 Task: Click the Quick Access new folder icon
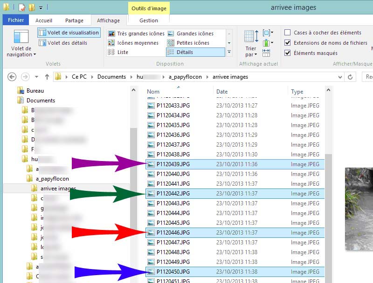pyautogui.click(x=32, y=7)
